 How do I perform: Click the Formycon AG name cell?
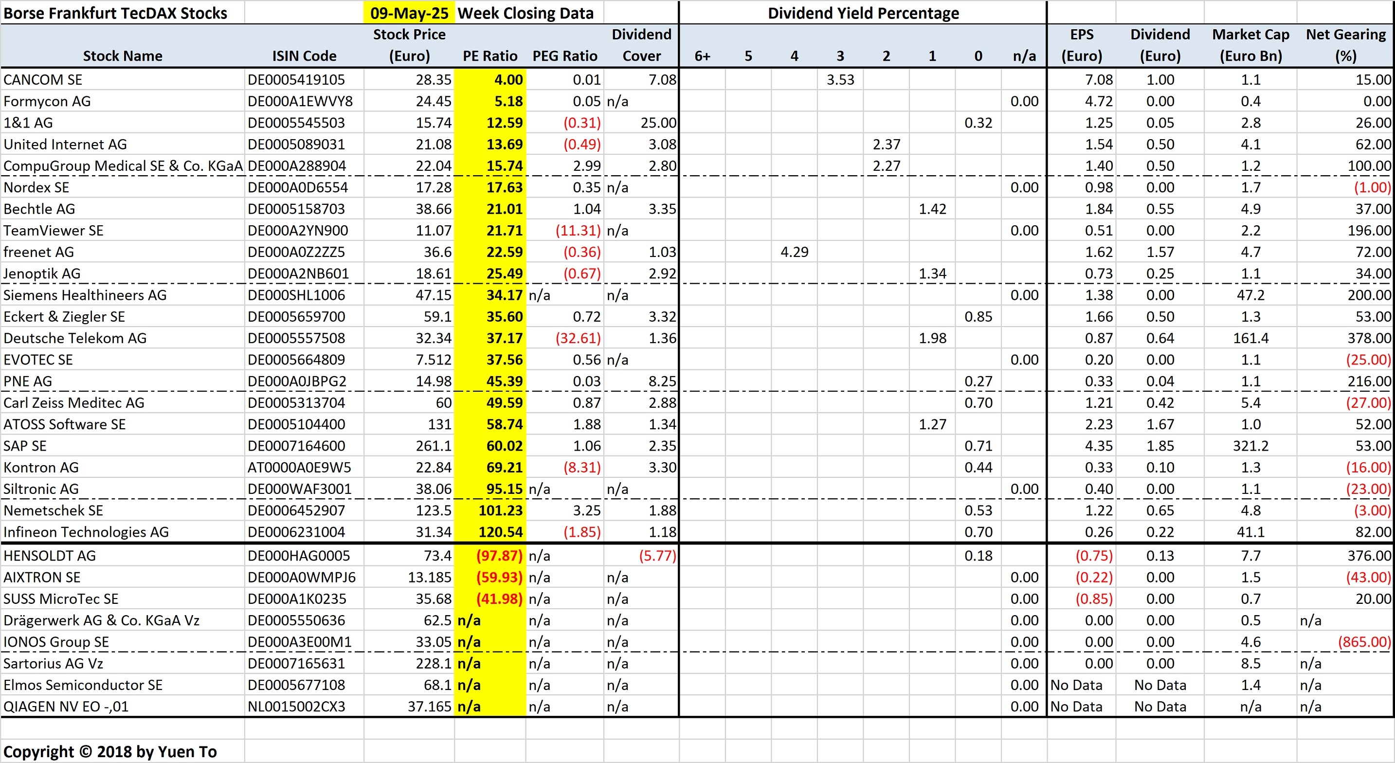(123, 101)
